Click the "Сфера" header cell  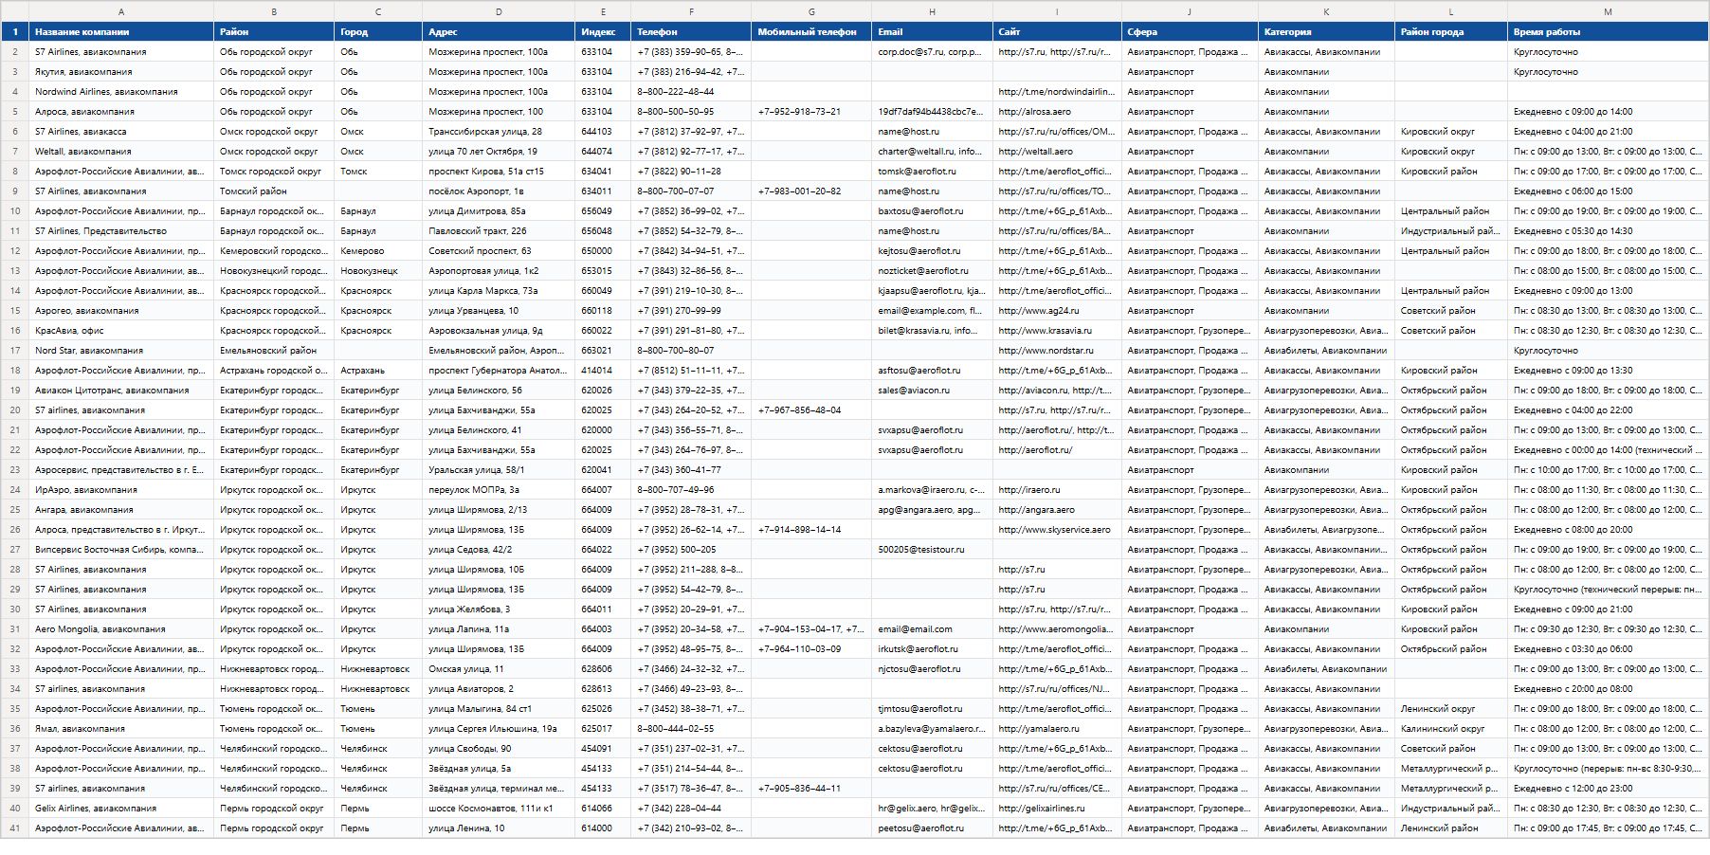[x=1190, y=32]
